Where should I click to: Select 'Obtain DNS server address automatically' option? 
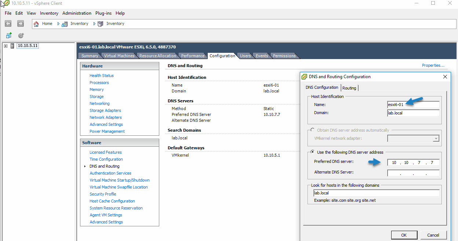tap(313, 130)
